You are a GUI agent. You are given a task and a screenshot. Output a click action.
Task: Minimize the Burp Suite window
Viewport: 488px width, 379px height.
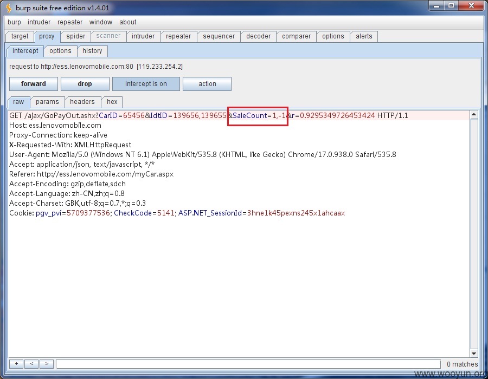(x=436, y=6)
